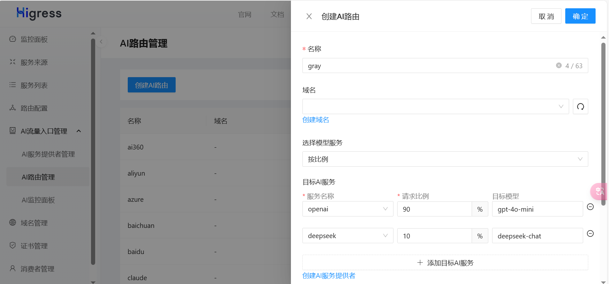Go to 域名管理 in the sidebar
Screen dimensions: 609x284
[34, 223]
